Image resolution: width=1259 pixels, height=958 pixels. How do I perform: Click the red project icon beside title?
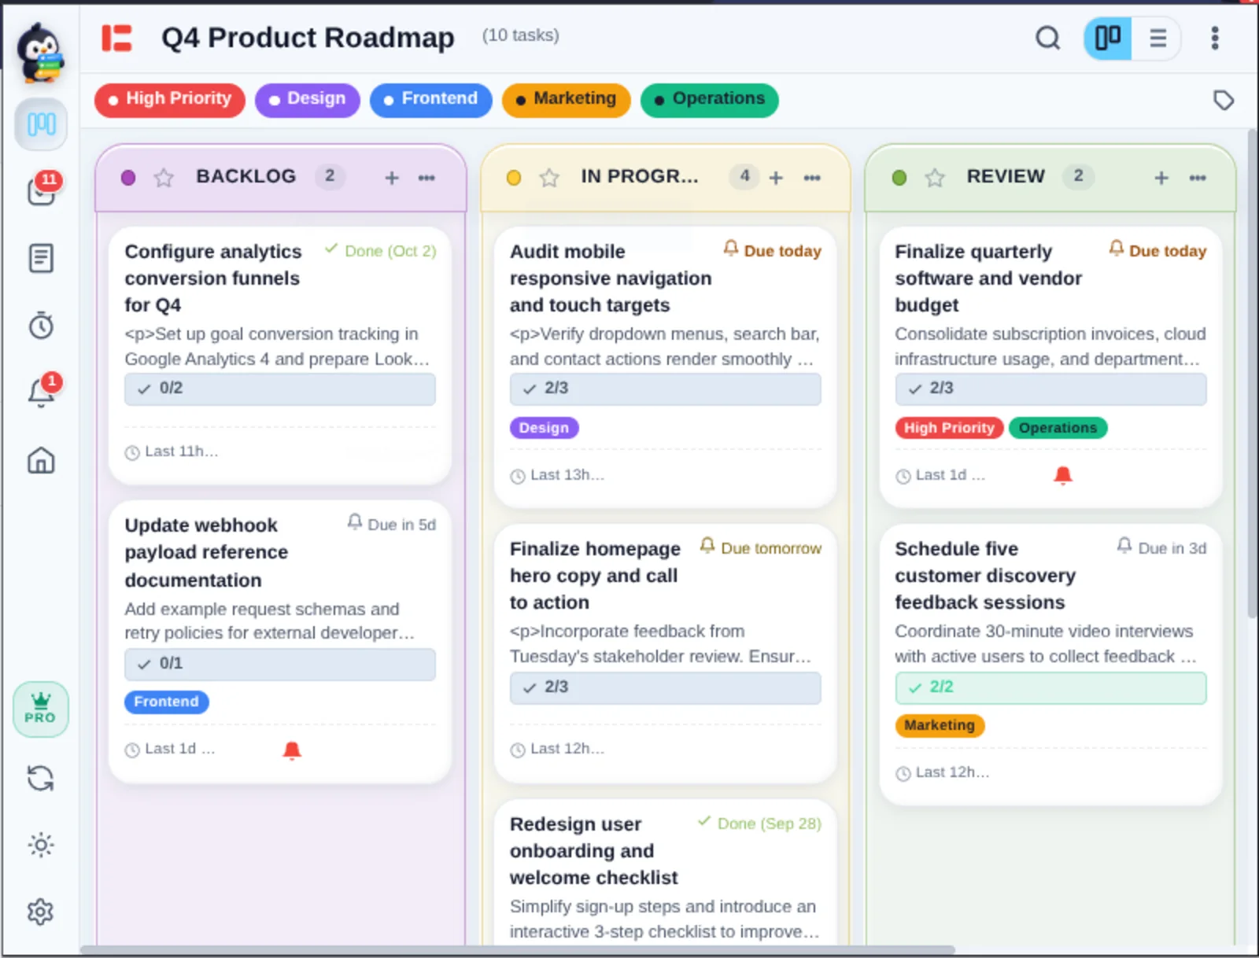[116, 38]
